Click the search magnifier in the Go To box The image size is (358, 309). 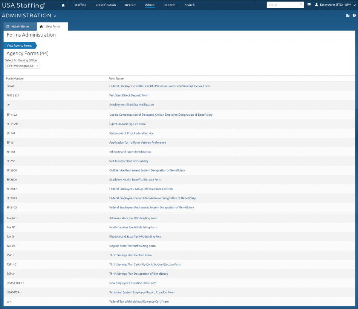301,5
